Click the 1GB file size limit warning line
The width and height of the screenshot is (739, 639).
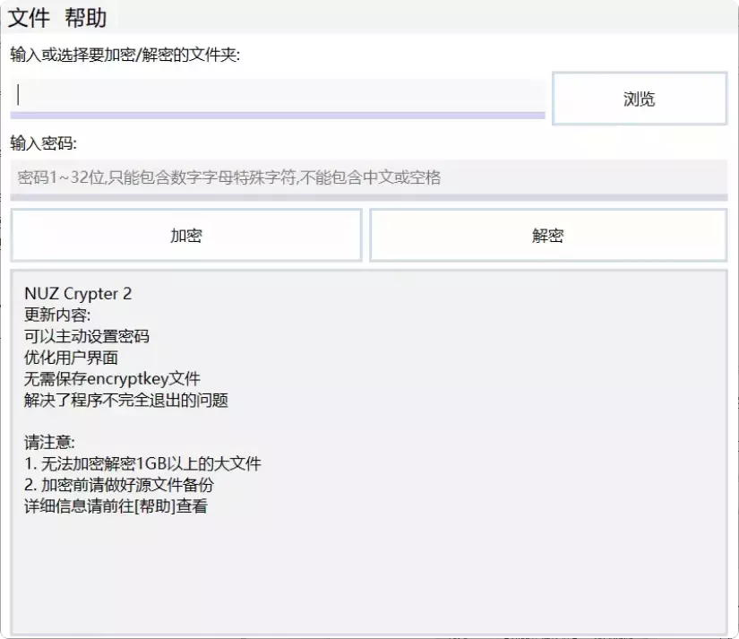(143, 464)
